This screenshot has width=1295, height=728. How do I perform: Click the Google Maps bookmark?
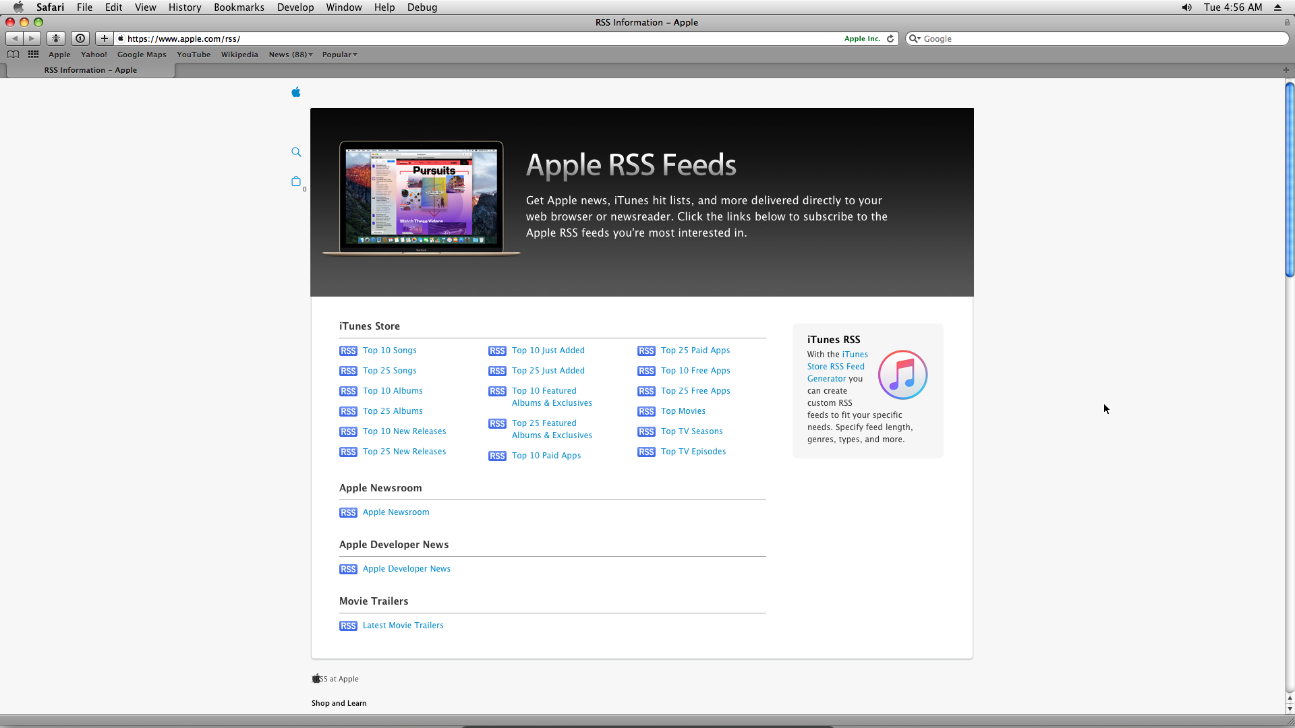coord(142,55)
